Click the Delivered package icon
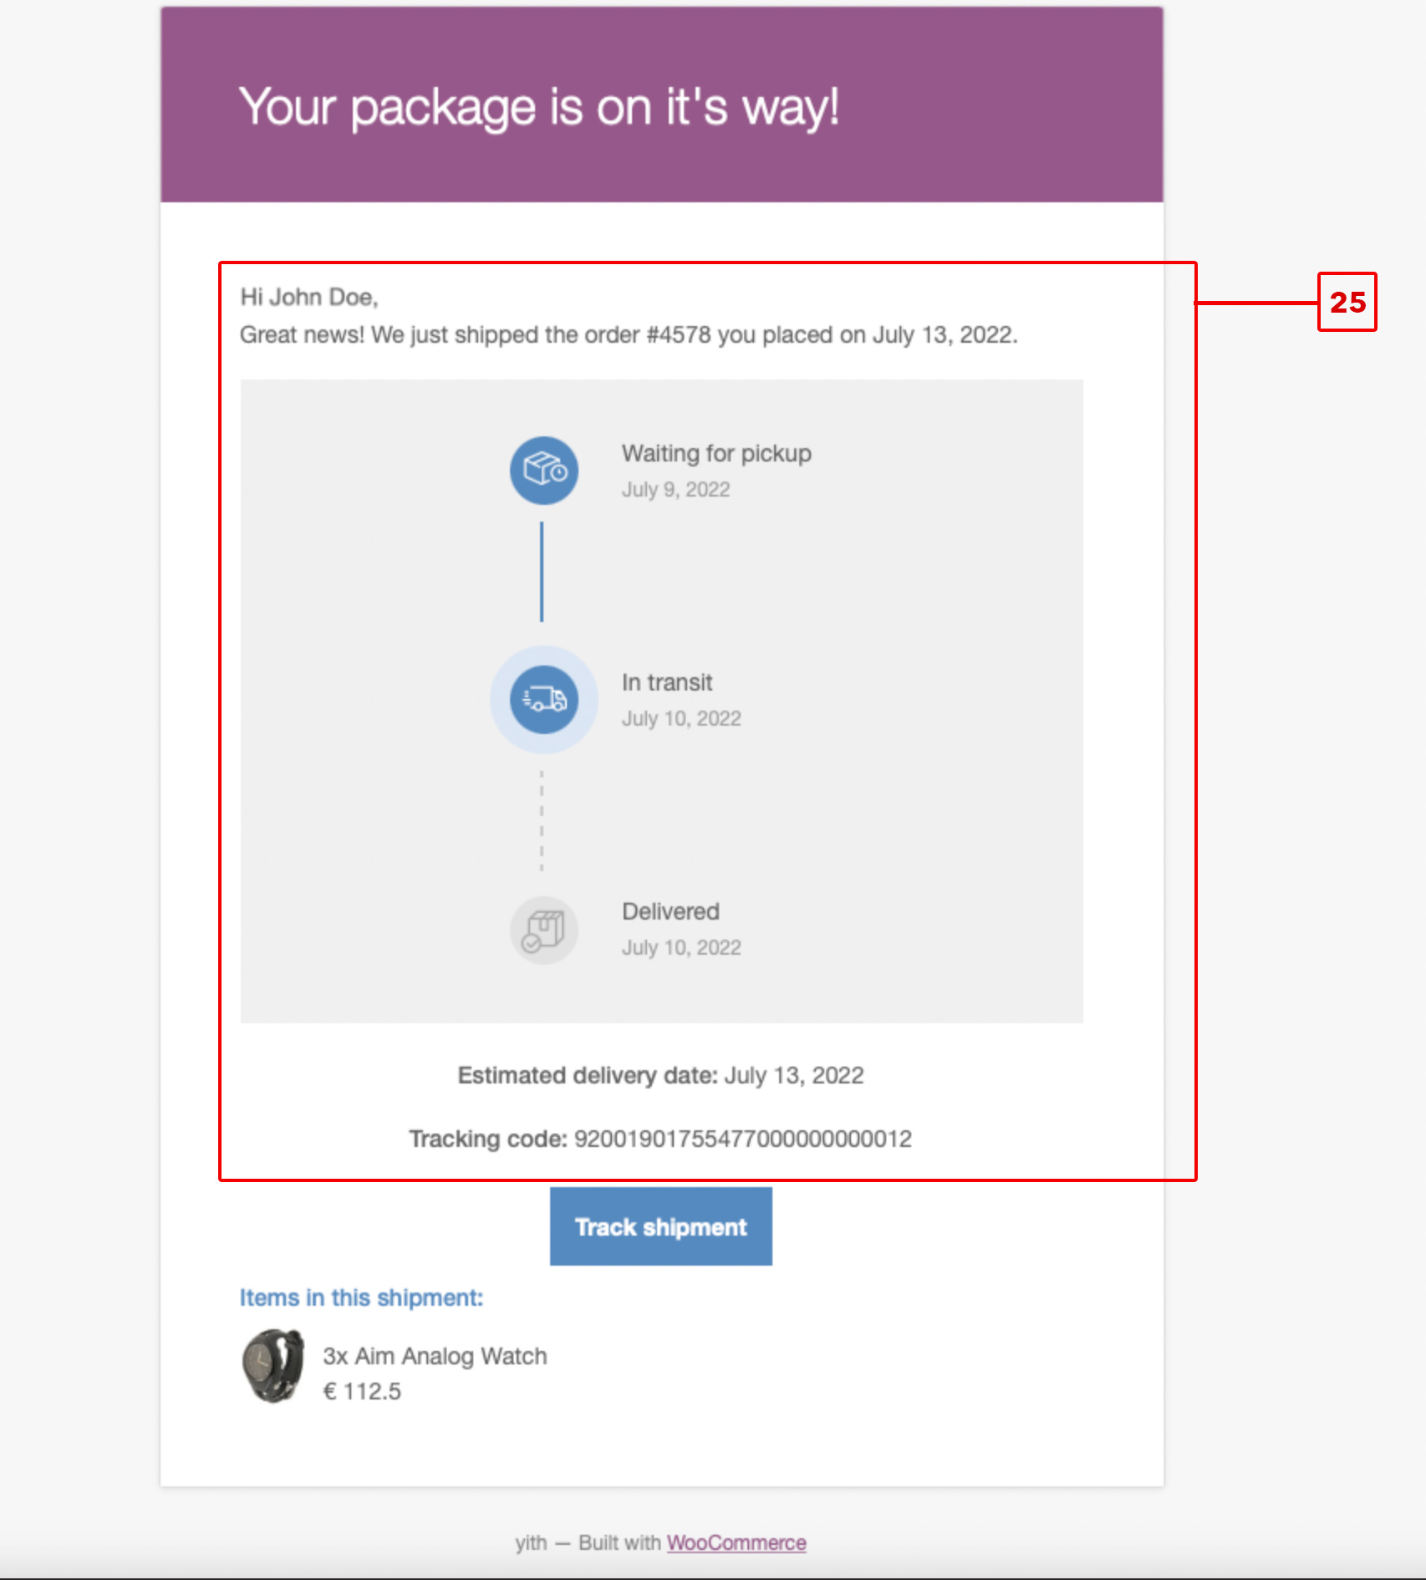1426x1580 pixels. (543, 930)
